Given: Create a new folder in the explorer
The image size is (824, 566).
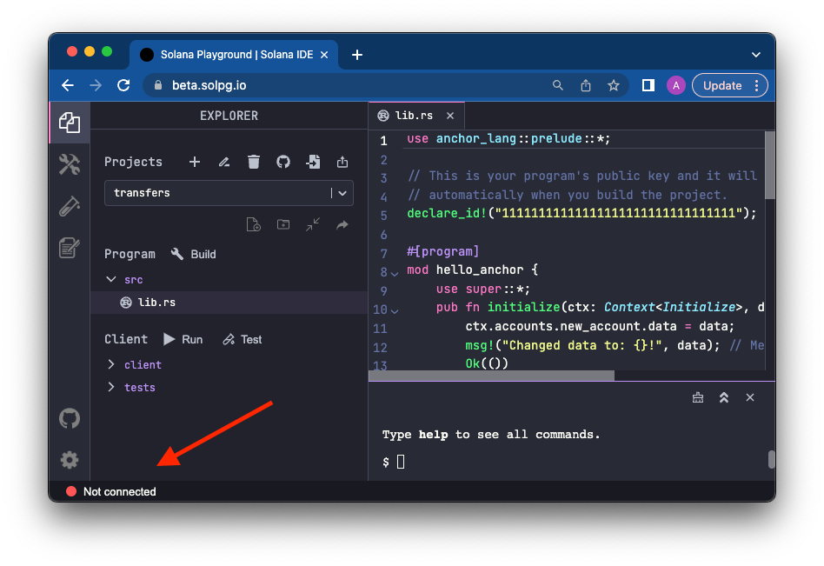Looking at the screenshot, I should [283, 225].
